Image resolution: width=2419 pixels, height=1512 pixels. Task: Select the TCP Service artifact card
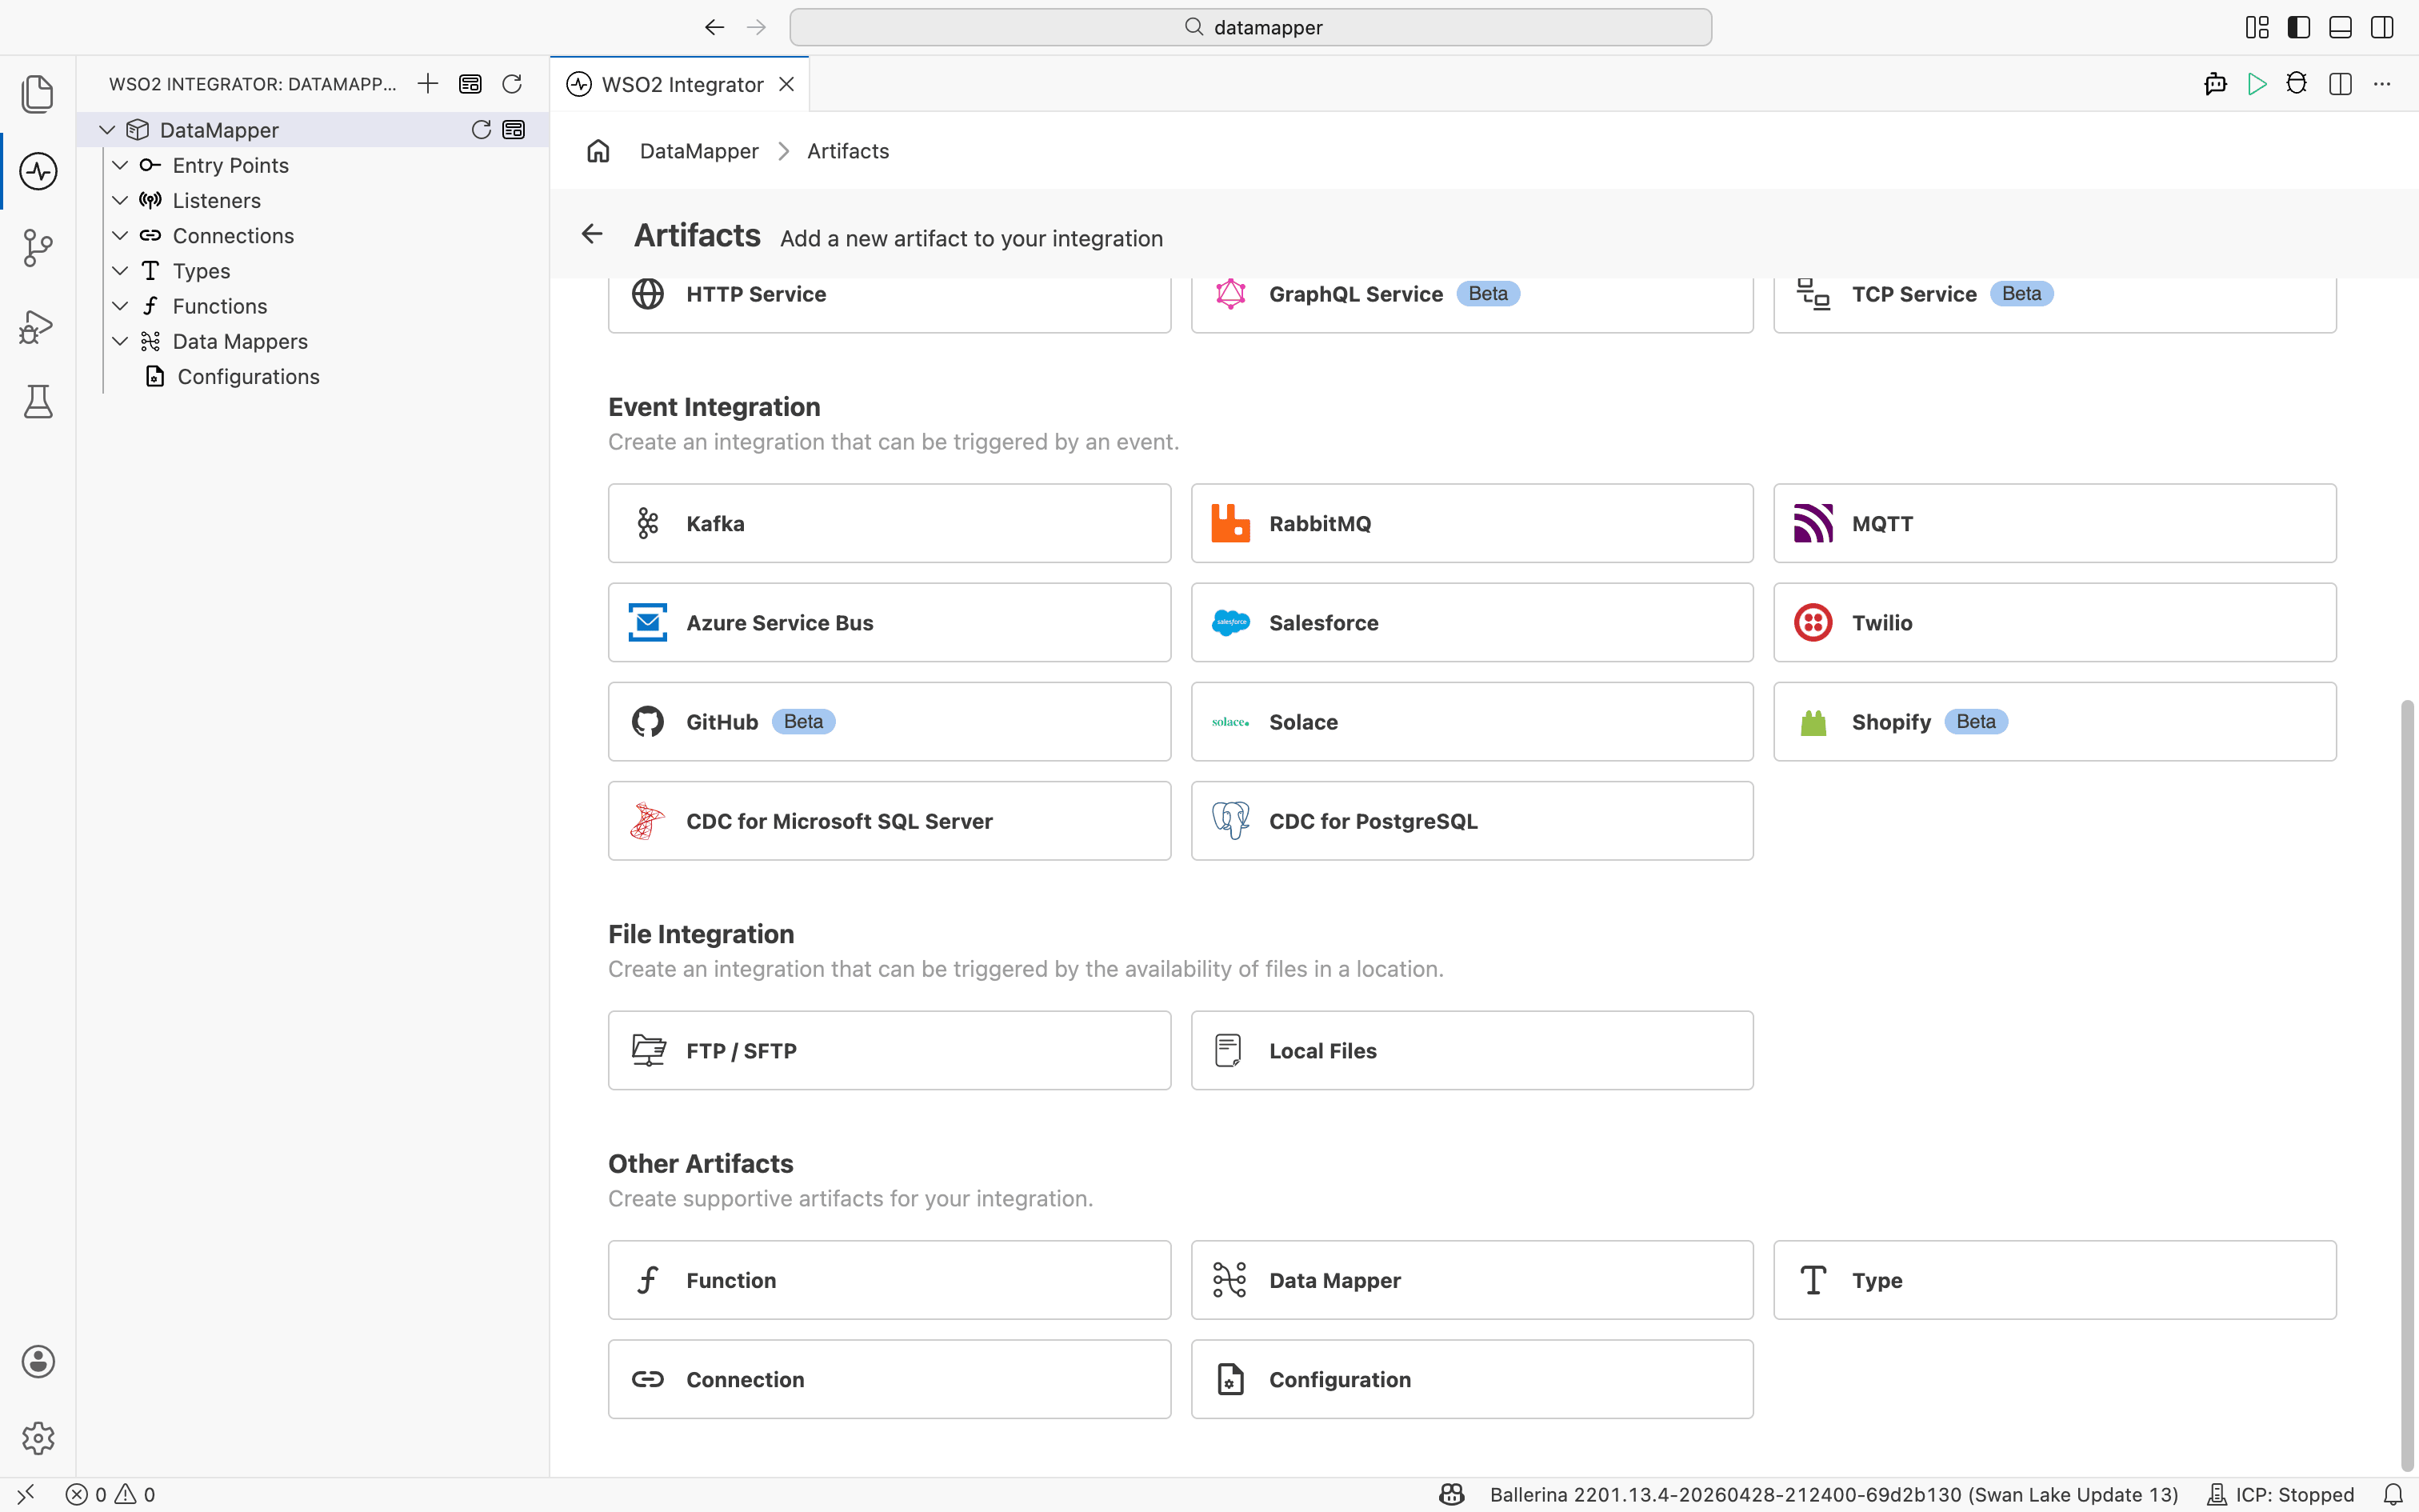point(2055,304)
